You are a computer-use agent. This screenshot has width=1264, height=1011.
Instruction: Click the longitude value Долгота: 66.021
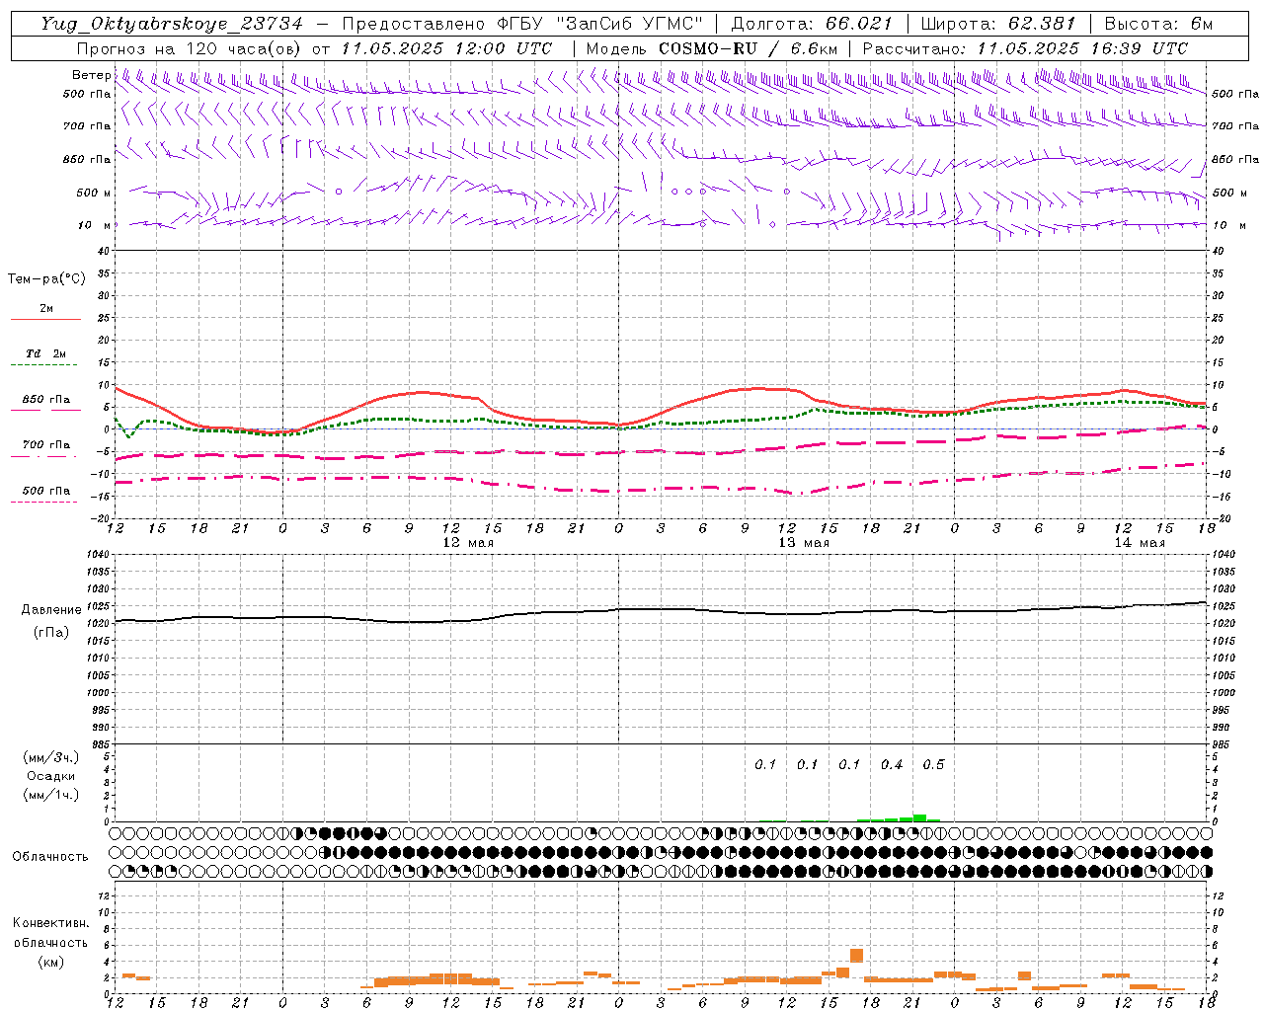[x=812, y=24]
